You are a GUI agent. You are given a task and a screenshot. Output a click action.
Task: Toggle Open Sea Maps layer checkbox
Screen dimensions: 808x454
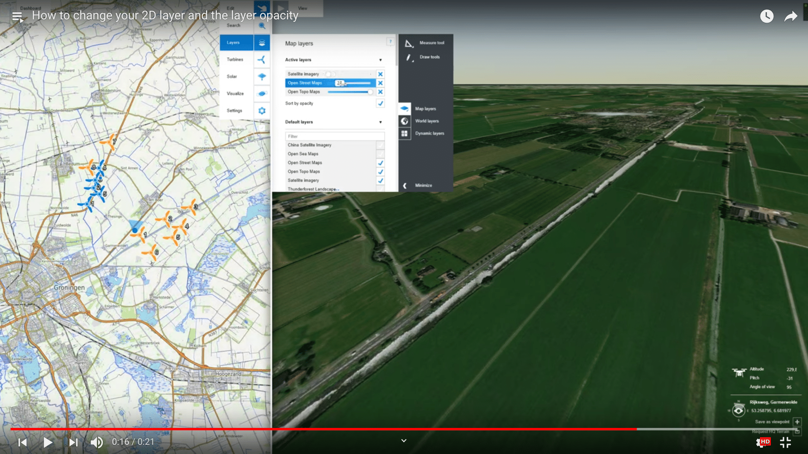(380, 154)
